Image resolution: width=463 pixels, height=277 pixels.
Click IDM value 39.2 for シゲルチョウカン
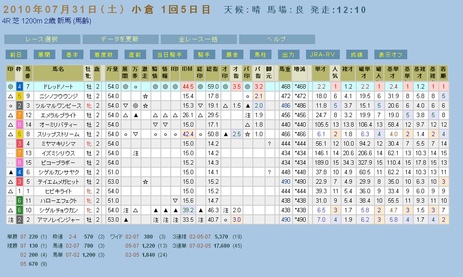(188, 210)
